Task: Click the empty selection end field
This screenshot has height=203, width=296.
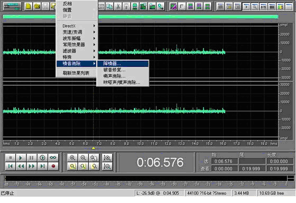Action: pyautogui.click(x=252, y=161)
